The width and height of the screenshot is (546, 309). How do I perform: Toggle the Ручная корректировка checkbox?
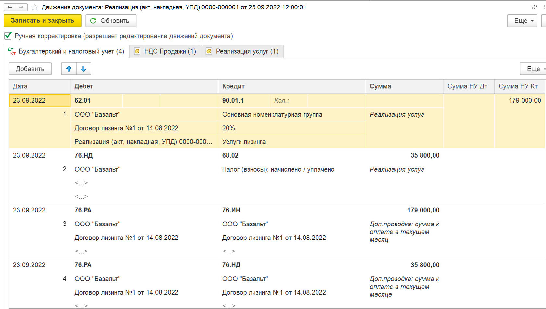click(x=8, y=35)
